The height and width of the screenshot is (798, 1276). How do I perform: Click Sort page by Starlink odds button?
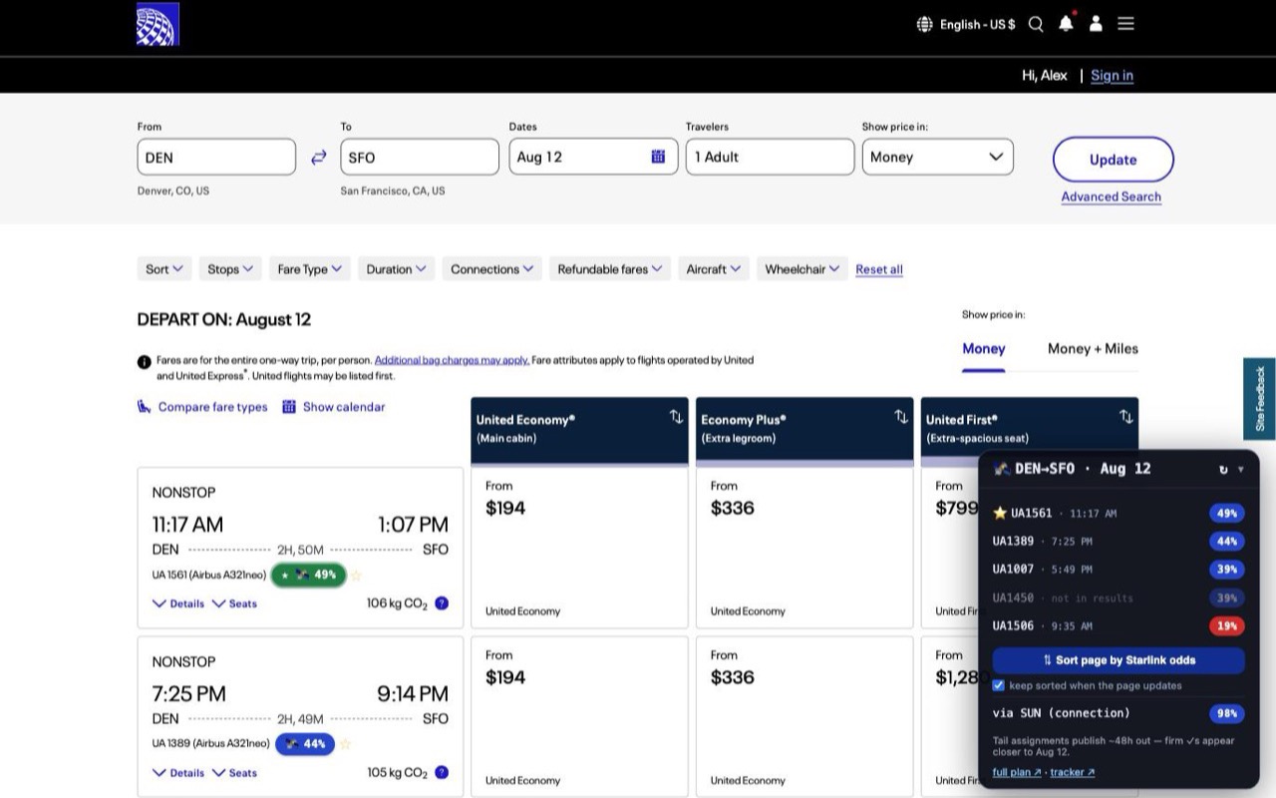coord(1118,660)
